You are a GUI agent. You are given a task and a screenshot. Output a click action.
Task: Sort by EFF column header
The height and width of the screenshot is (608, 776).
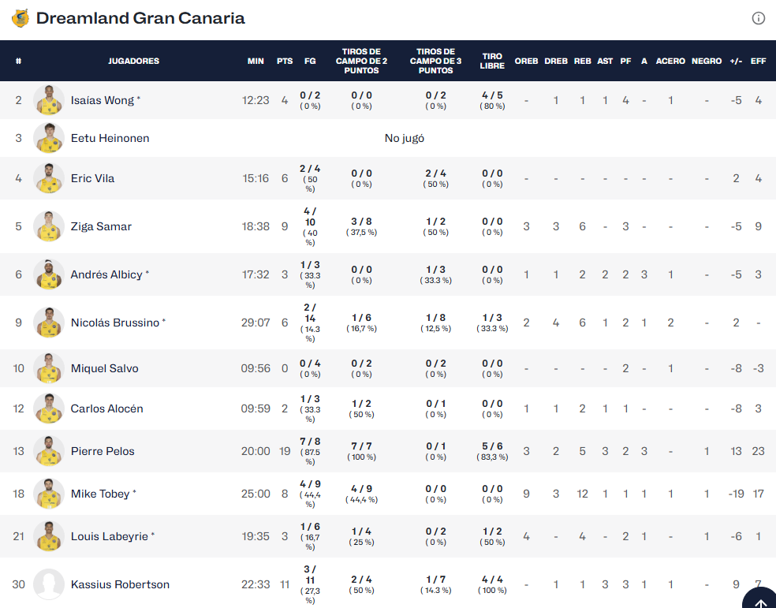758,61
